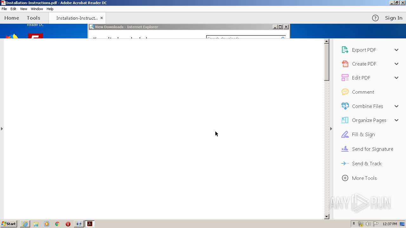Open the File menu

(4, 9)
